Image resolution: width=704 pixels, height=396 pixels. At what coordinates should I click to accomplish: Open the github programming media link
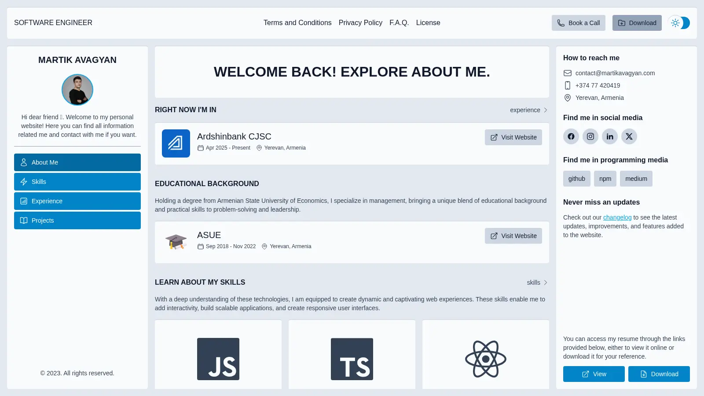[577, 179]
